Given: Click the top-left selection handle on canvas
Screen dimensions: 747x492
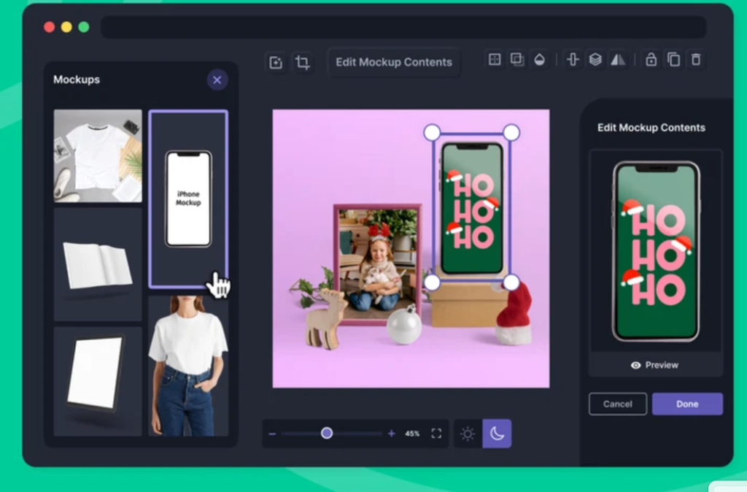Looking at the screenshot, I should coord(432,133).
